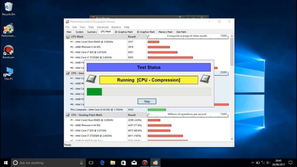Click the Floating Point result 2208 (-8.6%)
Screen dimensions: 297x167
[135, 120]
